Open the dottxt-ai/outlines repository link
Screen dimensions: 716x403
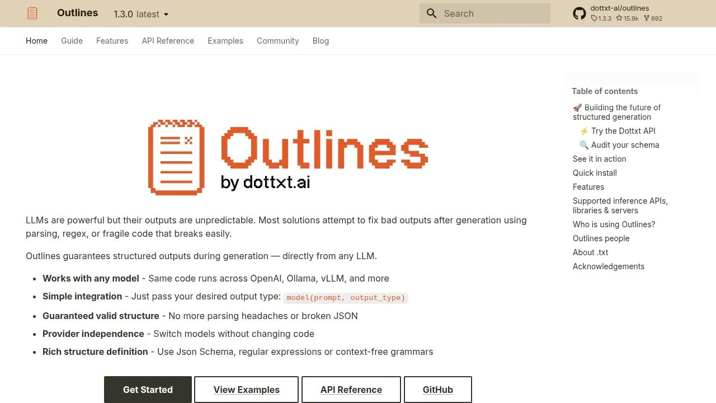click(x=620, y=13)
